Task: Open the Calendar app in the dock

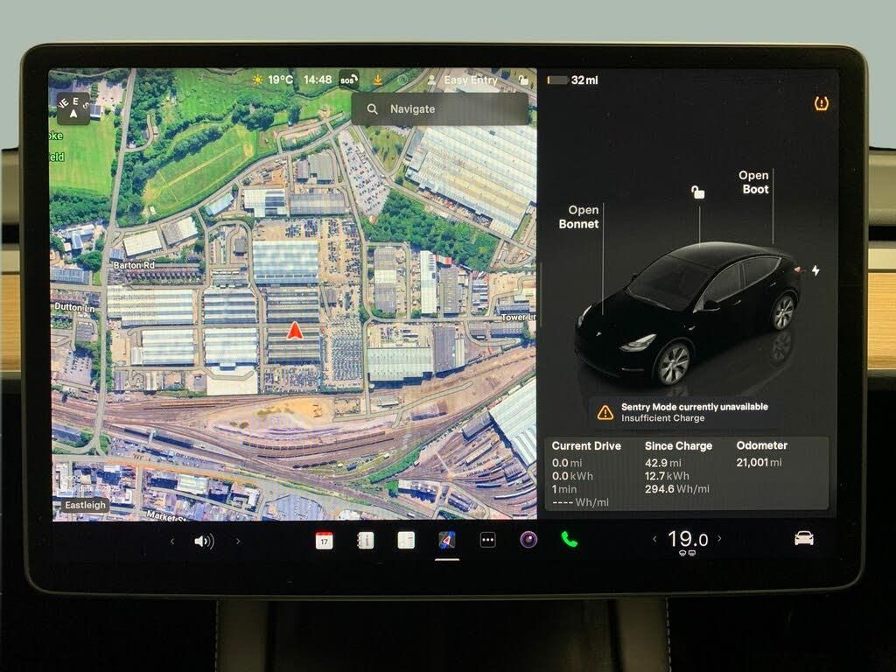Action: [x=324, y=540]
